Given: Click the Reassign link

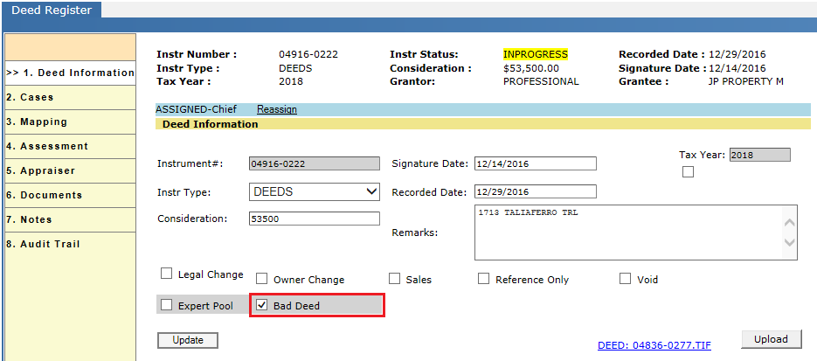Looking at the screenshot, I should pos(277,109).
